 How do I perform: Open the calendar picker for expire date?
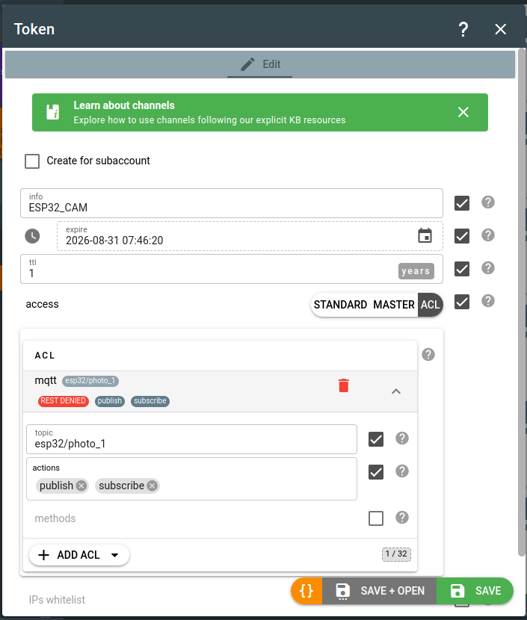[x=425, y=236]
